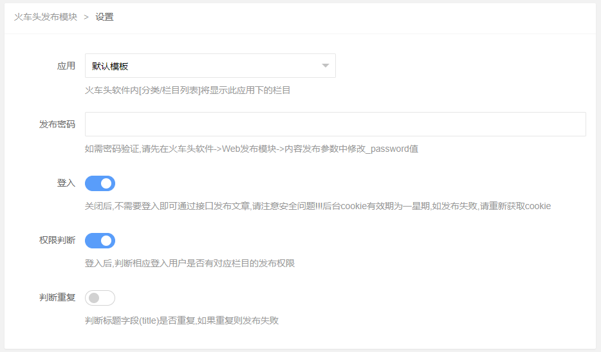The width and height of the screenshot is (601, 352).
Task: Click hint text about cookie有效期
Action: (x=318, y=206)
